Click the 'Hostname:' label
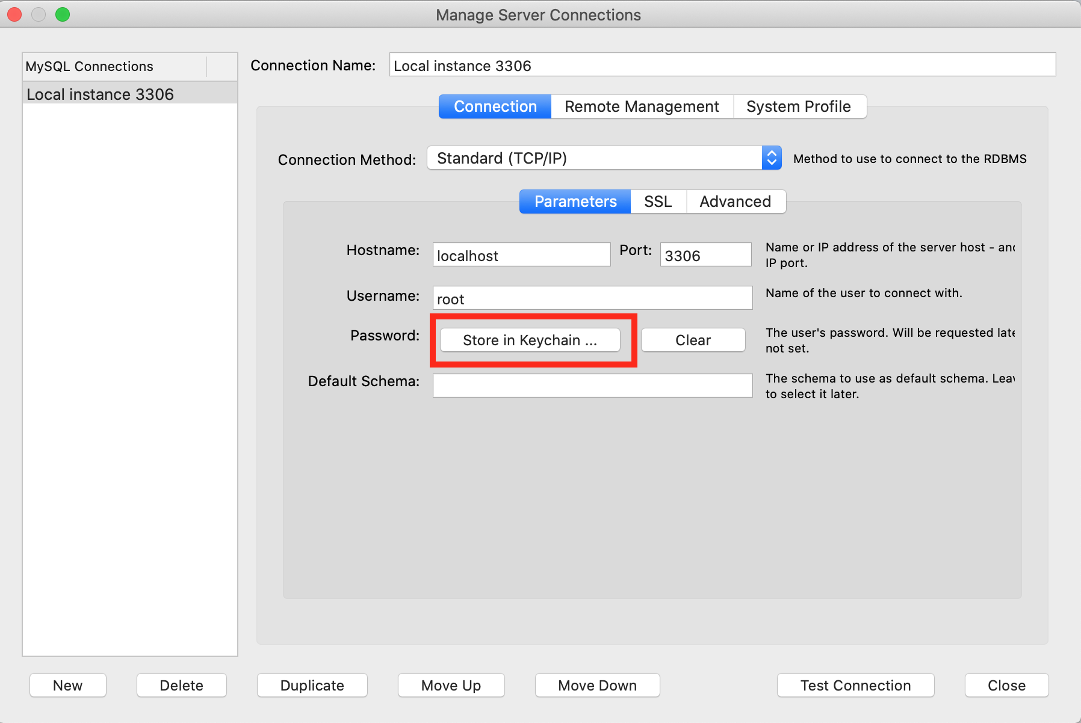The image size is (1081, 723). click(x=383, y=250)
